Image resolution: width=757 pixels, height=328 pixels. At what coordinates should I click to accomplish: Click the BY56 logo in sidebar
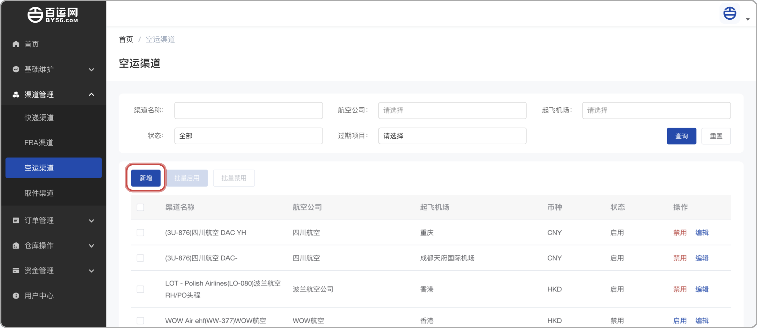[53, 15]
